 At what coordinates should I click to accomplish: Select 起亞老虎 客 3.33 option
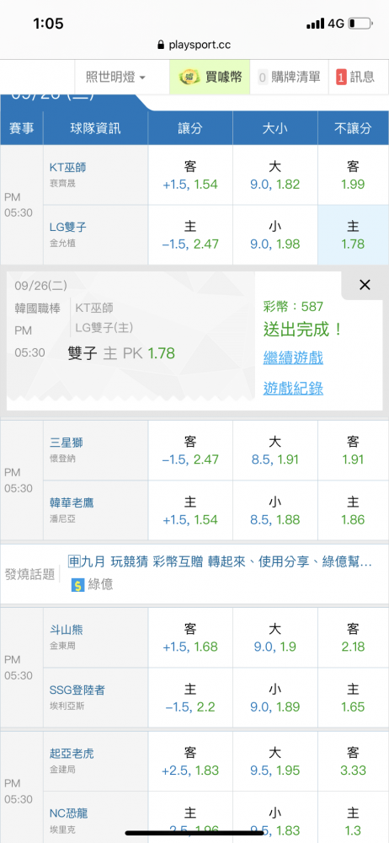[x=353, y=761]
